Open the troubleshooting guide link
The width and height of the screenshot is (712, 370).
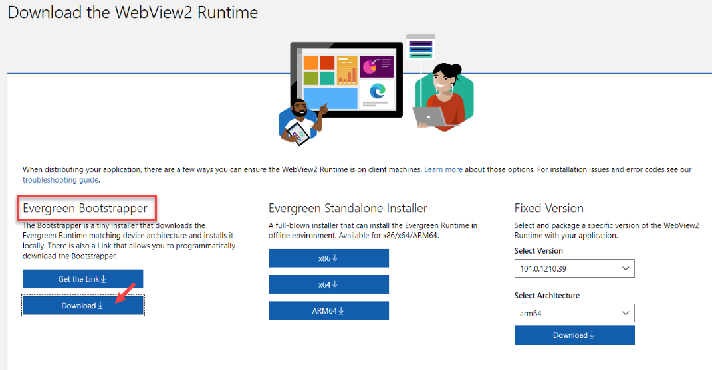60,180
